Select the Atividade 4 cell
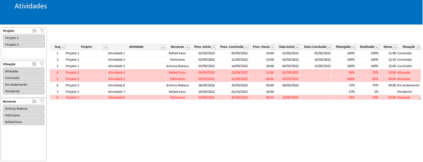This screenshot has width=423, height=162. click(x=136, y=72)
